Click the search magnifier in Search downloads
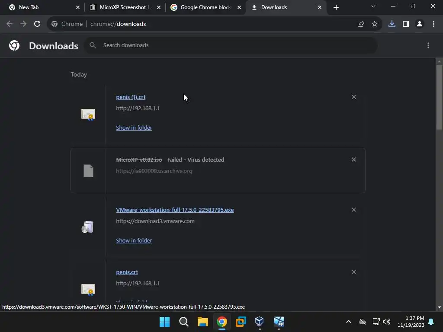Screen dimensions: 443x332 [93, 45]
